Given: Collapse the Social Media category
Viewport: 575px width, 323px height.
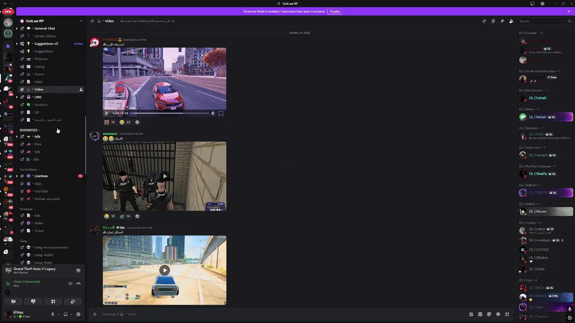Looking at the screenshot, I should [30, 170].
